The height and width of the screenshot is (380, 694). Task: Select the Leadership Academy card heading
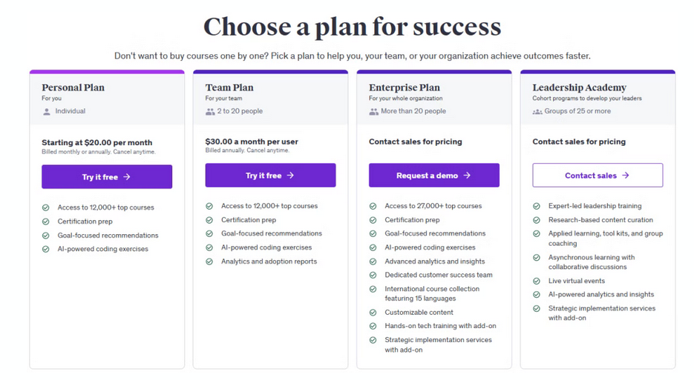coord(579,87)
